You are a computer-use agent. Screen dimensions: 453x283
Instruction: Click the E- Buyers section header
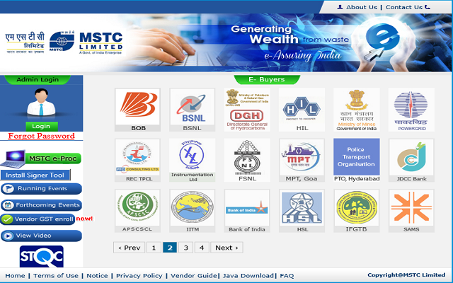click(267, 79)
